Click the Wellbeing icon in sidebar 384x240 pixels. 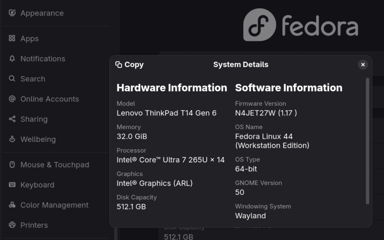click(x=12, y=139)
